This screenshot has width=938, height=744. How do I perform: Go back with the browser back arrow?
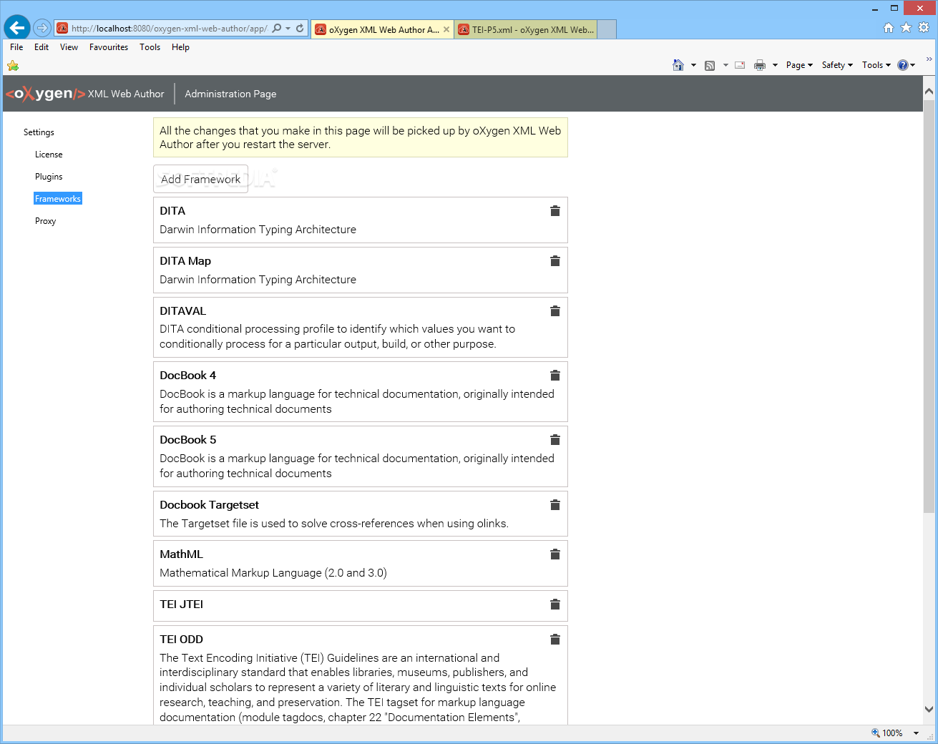coord(17,28)
